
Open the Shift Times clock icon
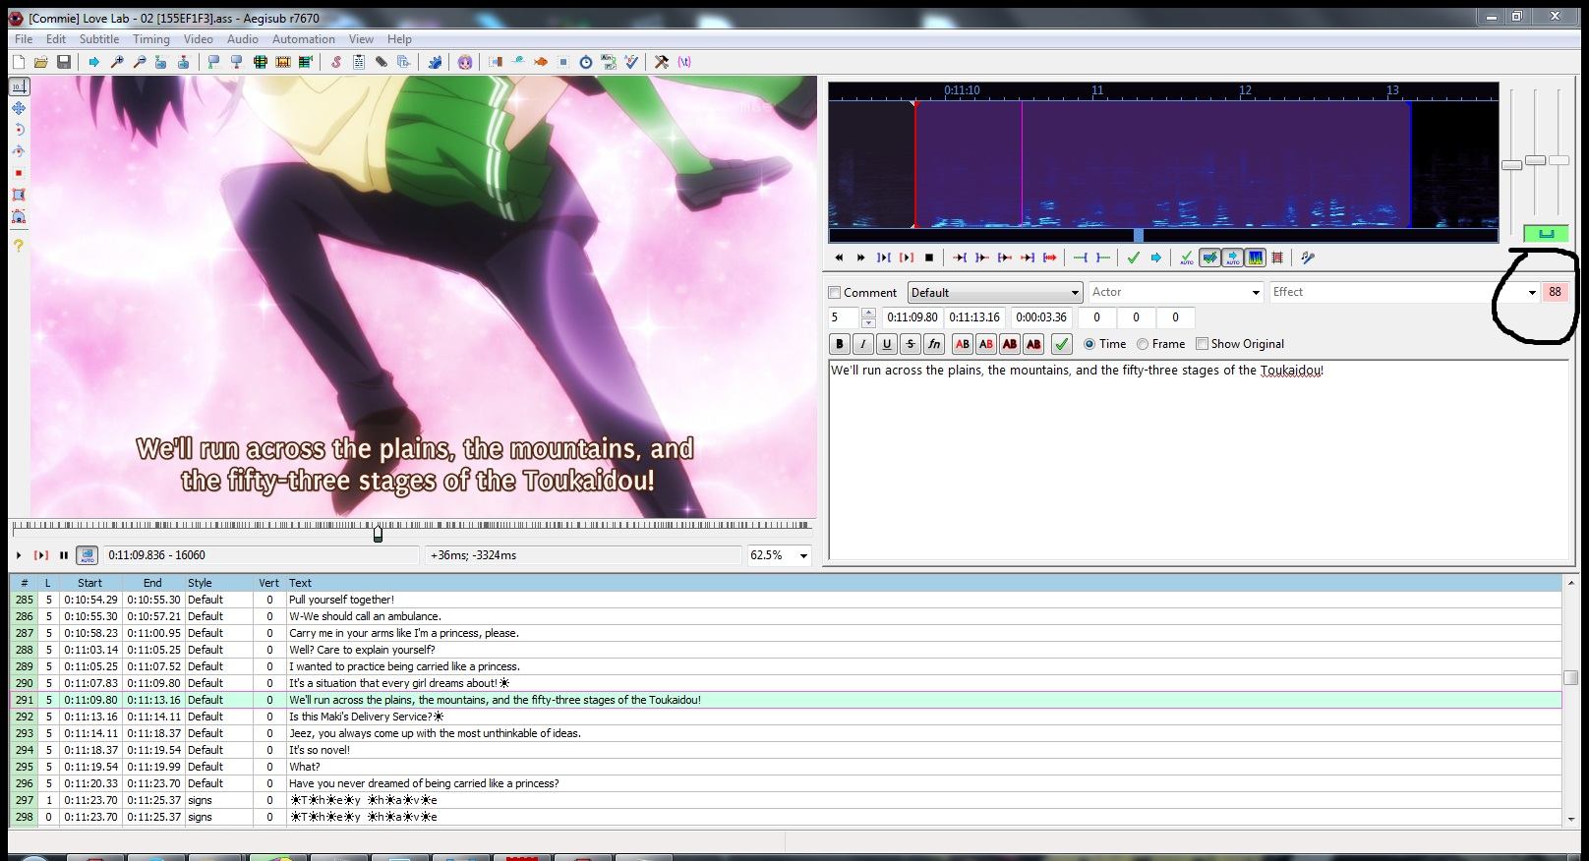(586, 62)
